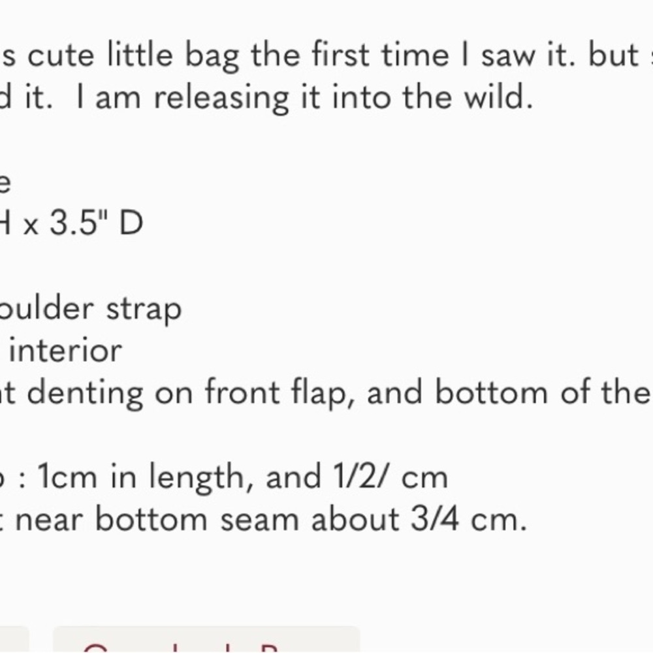Viewport: 653px width, 653px height.
Task: Click the 3.5" D dimension text
Action: [x=104, y=224]
